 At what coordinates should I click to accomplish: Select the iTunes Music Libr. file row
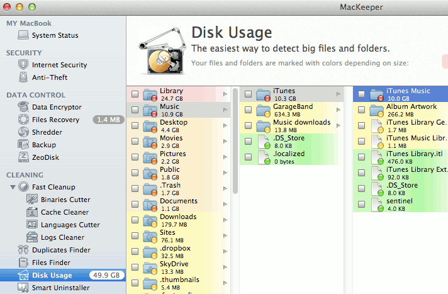pyautogui.click(x=400, y=141)
